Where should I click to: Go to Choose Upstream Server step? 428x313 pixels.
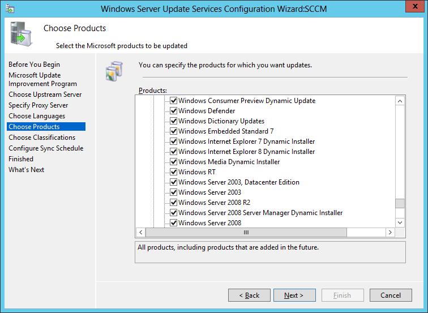coord(45,95)
